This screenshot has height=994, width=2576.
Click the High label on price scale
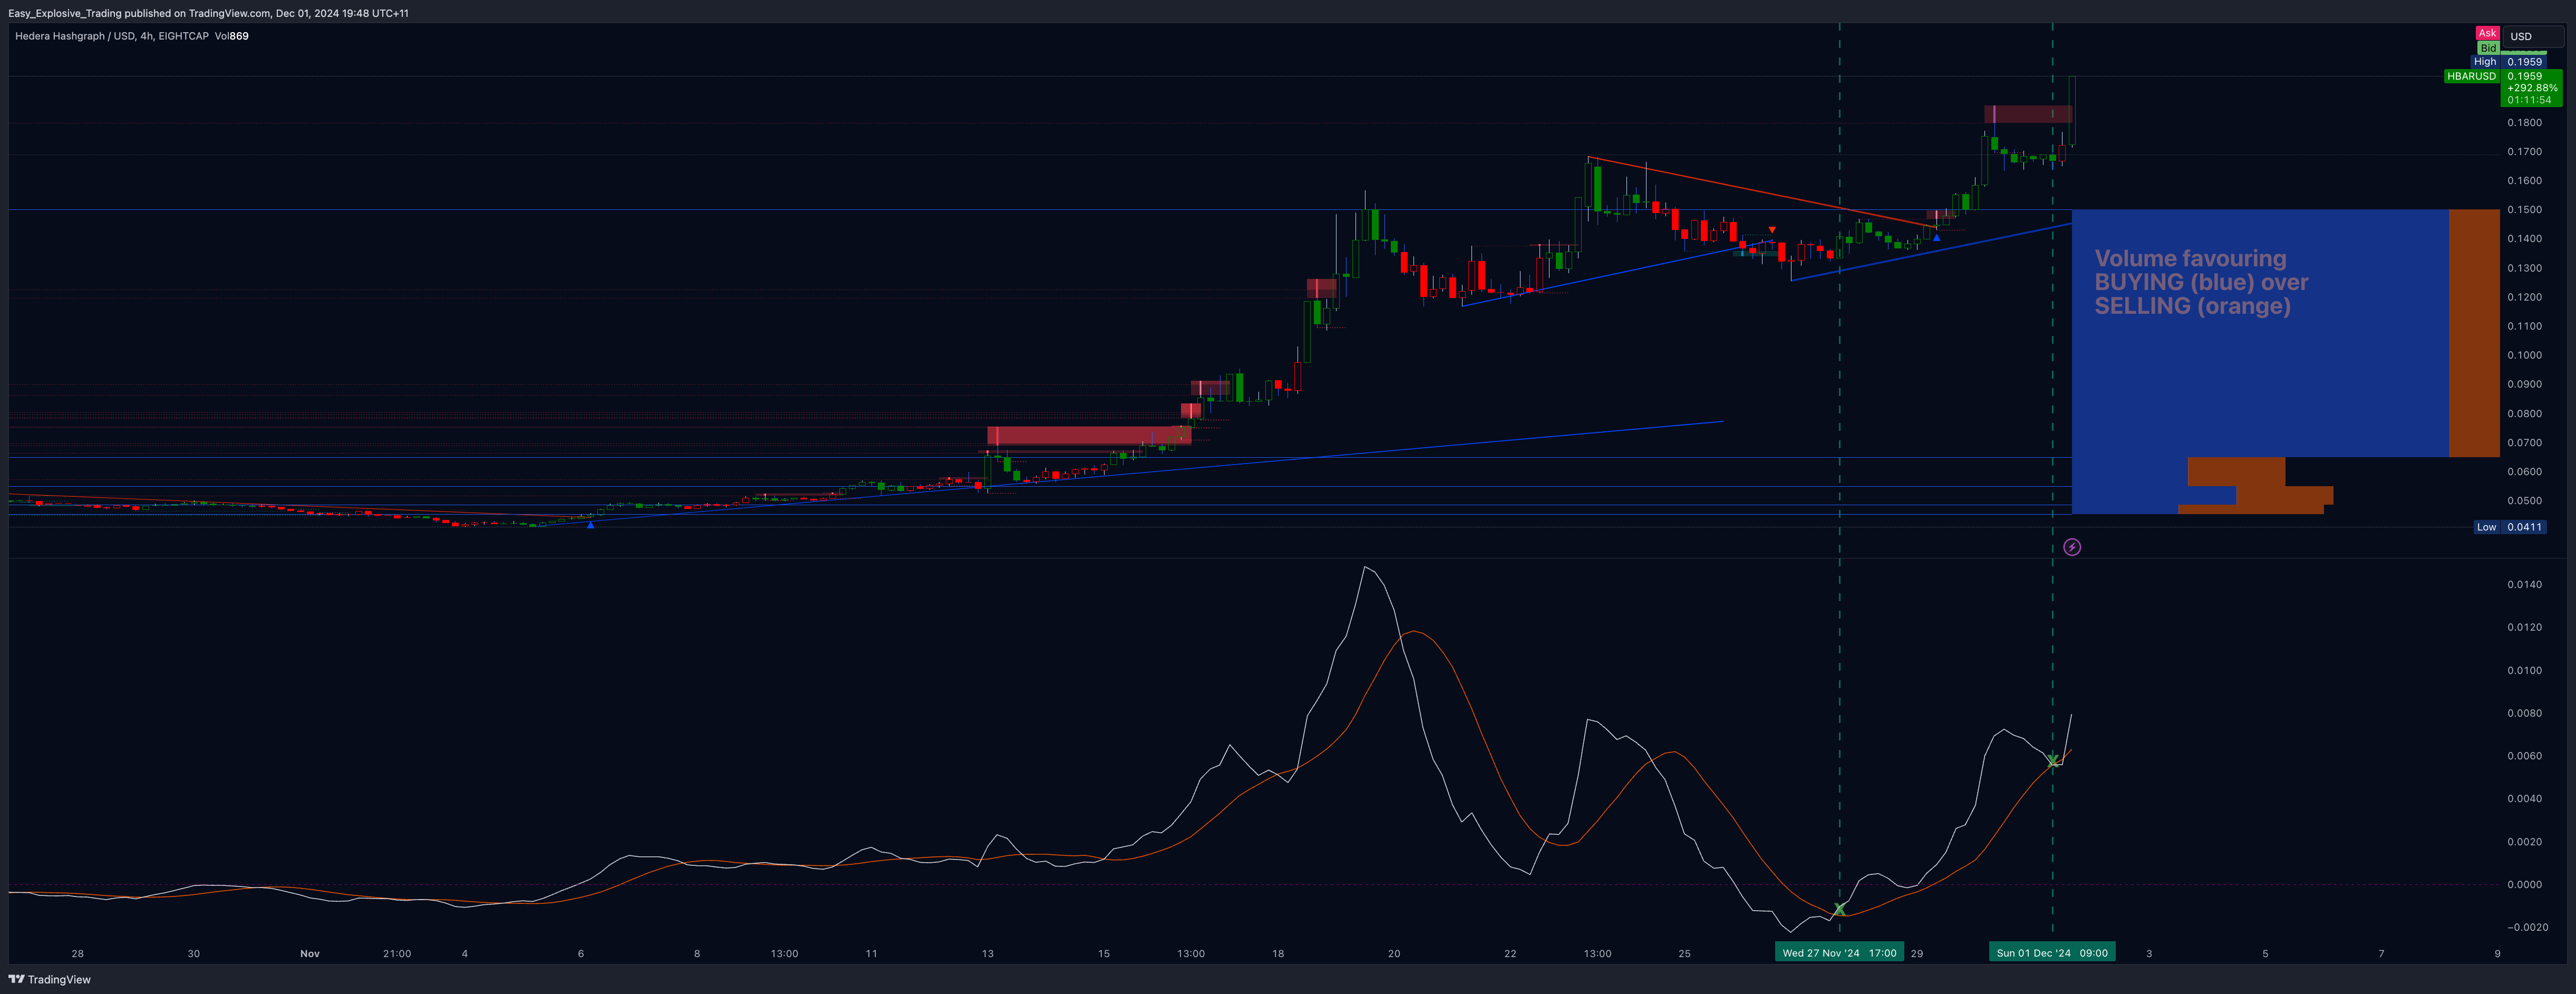pos(2485,62)
